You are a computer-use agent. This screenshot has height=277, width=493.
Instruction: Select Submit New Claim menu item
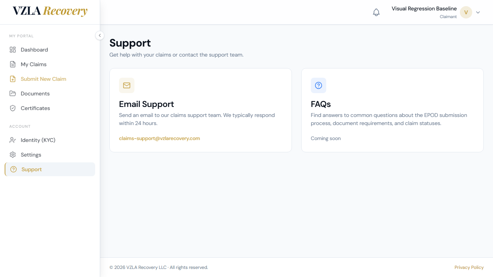[x=50, y=79]
